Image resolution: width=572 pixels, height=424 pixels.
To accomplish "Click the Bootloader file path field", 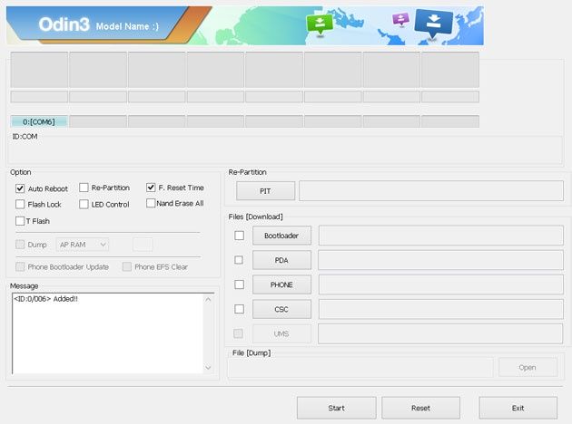I will click(x=441, y=236).
